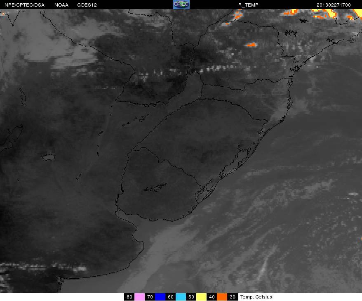Click the INPE/CPTEC/DSA header label

coord(24,5)
